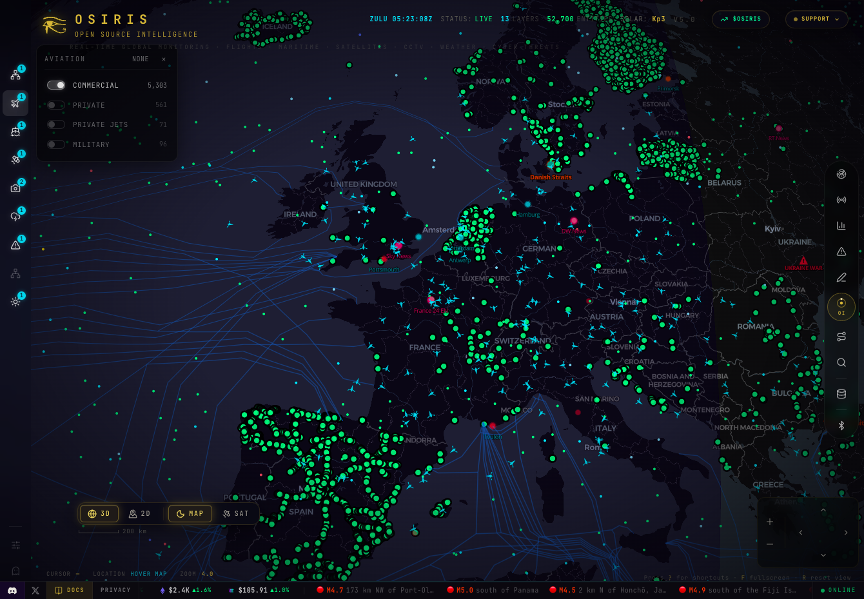Open the left sidebar warning-triangle alerts layer
This screenshot has height=599, width=864.
tap(15, 244)
